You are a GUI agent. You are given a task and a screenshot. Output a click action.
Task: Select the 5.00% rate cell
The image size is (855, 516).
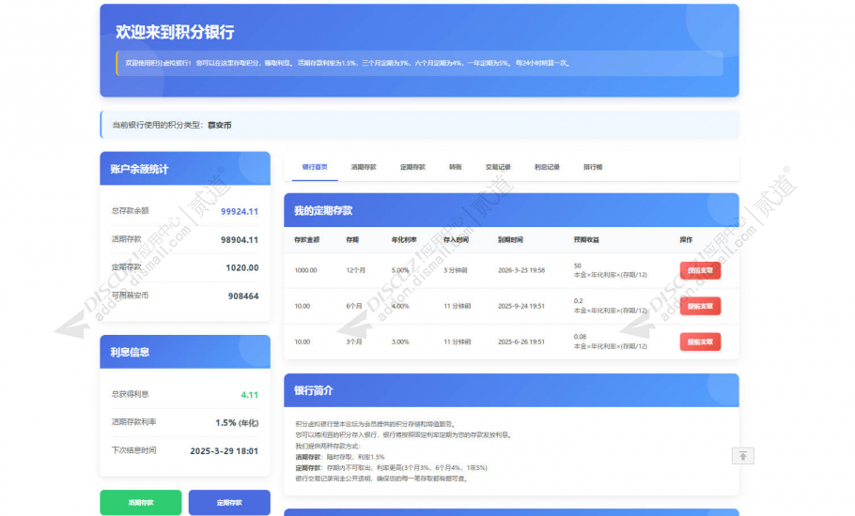(400, 270)
